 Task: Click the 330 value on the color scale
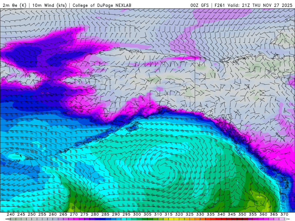[200, 214]
